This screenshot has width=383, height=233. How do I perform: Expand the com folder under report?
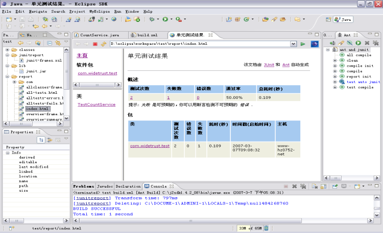tap(14, 82)
